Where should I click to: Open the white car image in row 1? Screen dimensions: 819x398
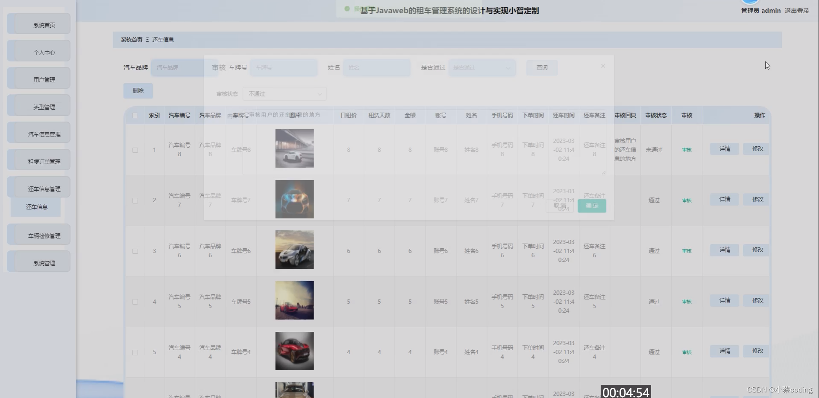click(294, 148)
